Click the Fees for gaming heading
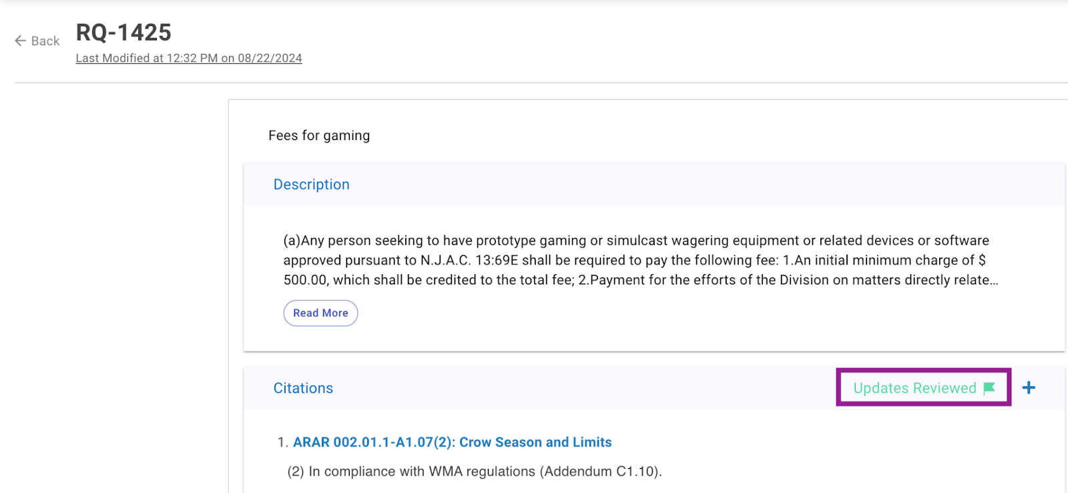Screen dimensions: 1068x493 pos(319,135)
